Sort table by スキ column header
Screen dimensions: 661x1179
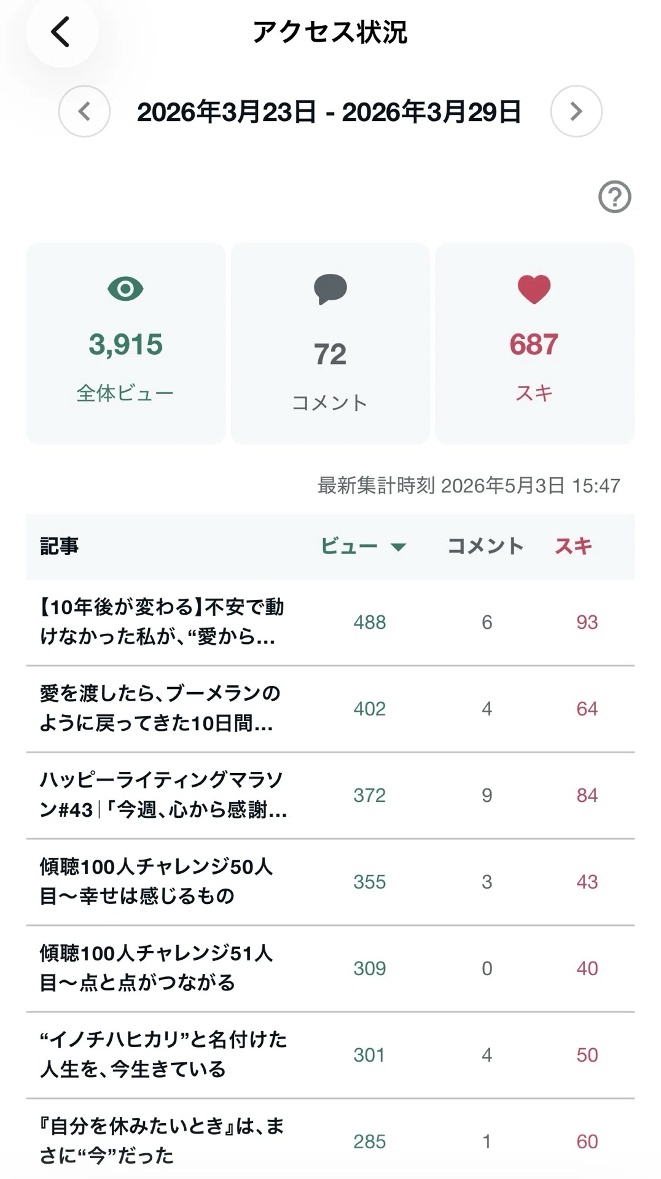pyautogui.click(x=574, y=546)
